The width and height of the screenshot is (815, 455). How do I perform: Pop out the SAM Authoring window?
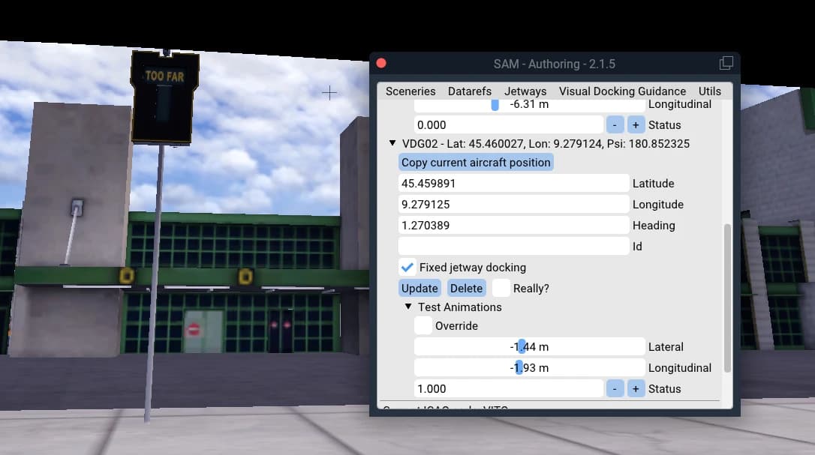[726, 64]
